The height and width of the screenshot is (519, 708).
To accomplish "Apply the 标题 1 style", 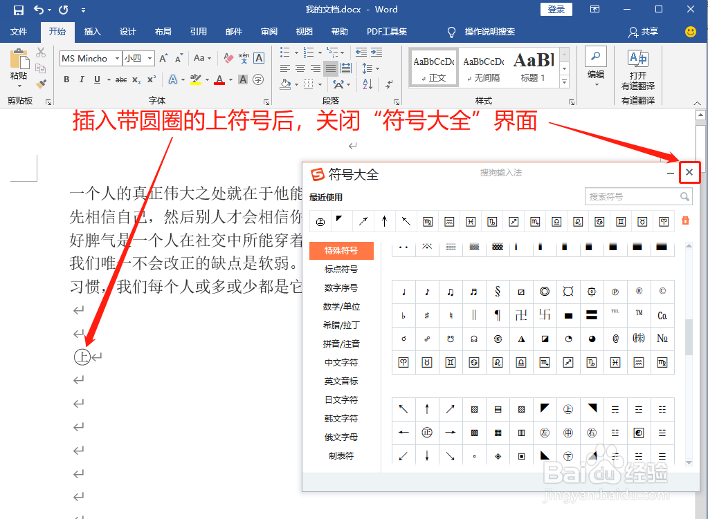I will pyautogui.click(x=534, y=67).
